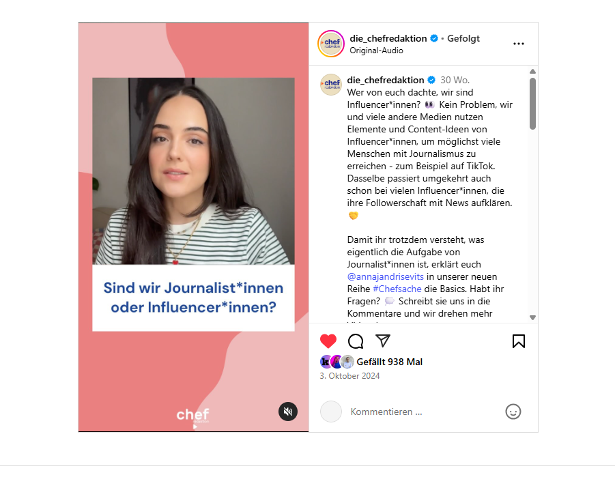Click the Gefolgt following button

(x=463, y=38)
